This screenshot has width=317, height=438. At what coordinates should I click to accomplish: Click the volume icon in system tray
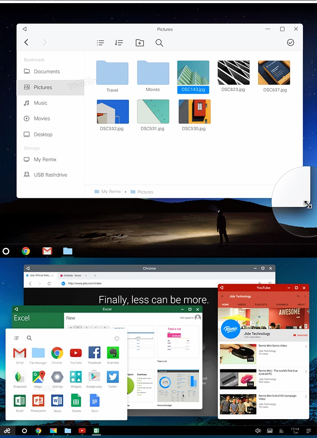(x=258, y=431)
